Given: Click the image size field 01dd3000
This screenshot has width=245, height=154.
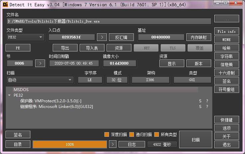Looking at the screenshot, I should tap(119, 63).
